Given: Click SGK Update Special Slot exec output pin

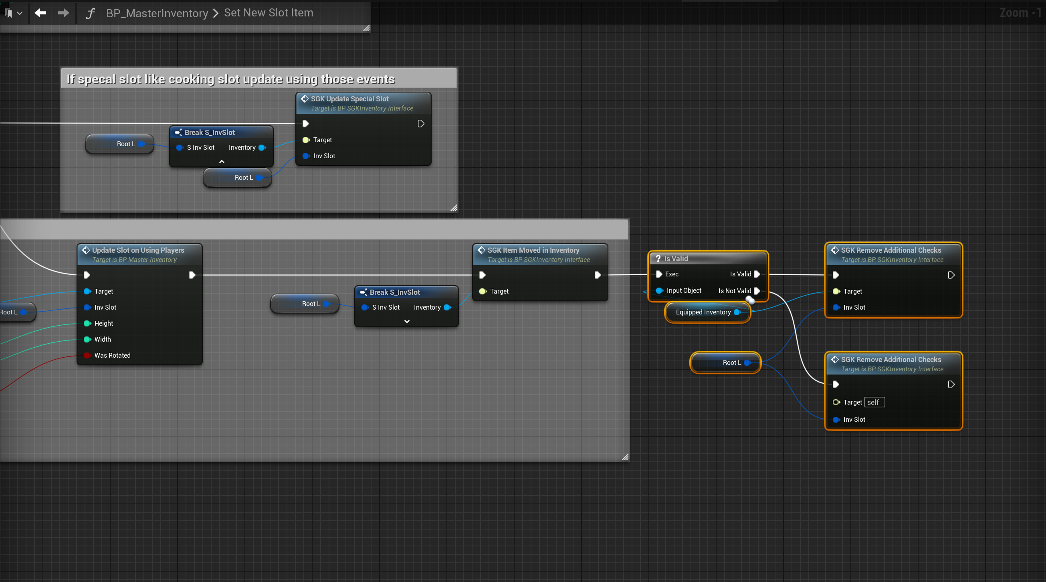Looking at the screenshot, I should pos(421,123).
